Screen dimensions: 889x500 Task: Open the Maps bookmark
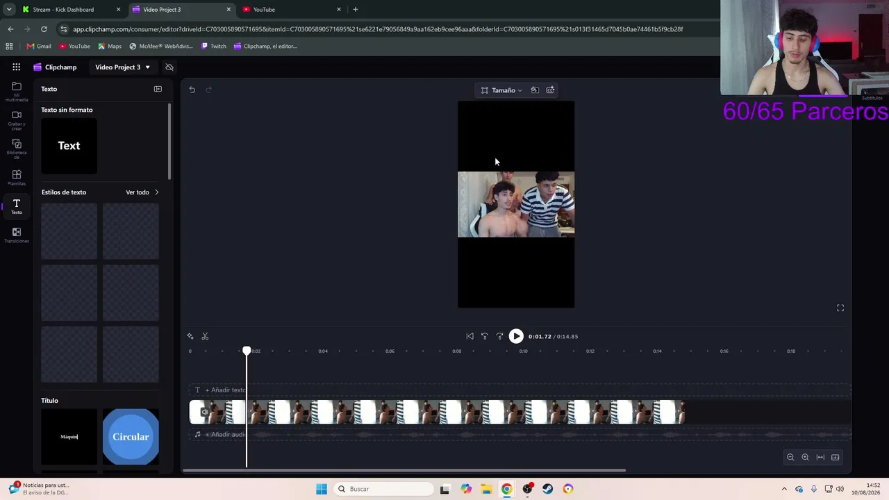[110, 47]
